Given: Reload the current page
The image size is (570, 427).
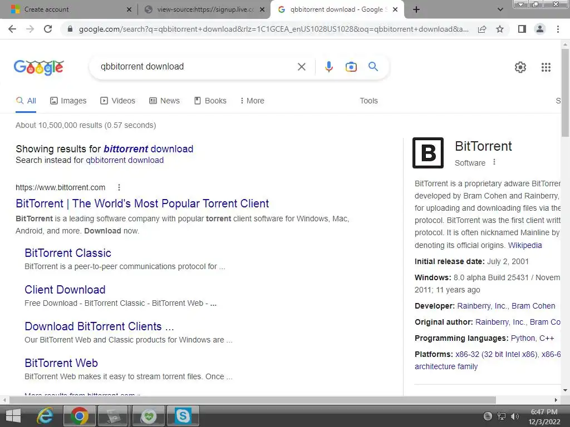Looking at the screenshot, I should click(48, 29).
